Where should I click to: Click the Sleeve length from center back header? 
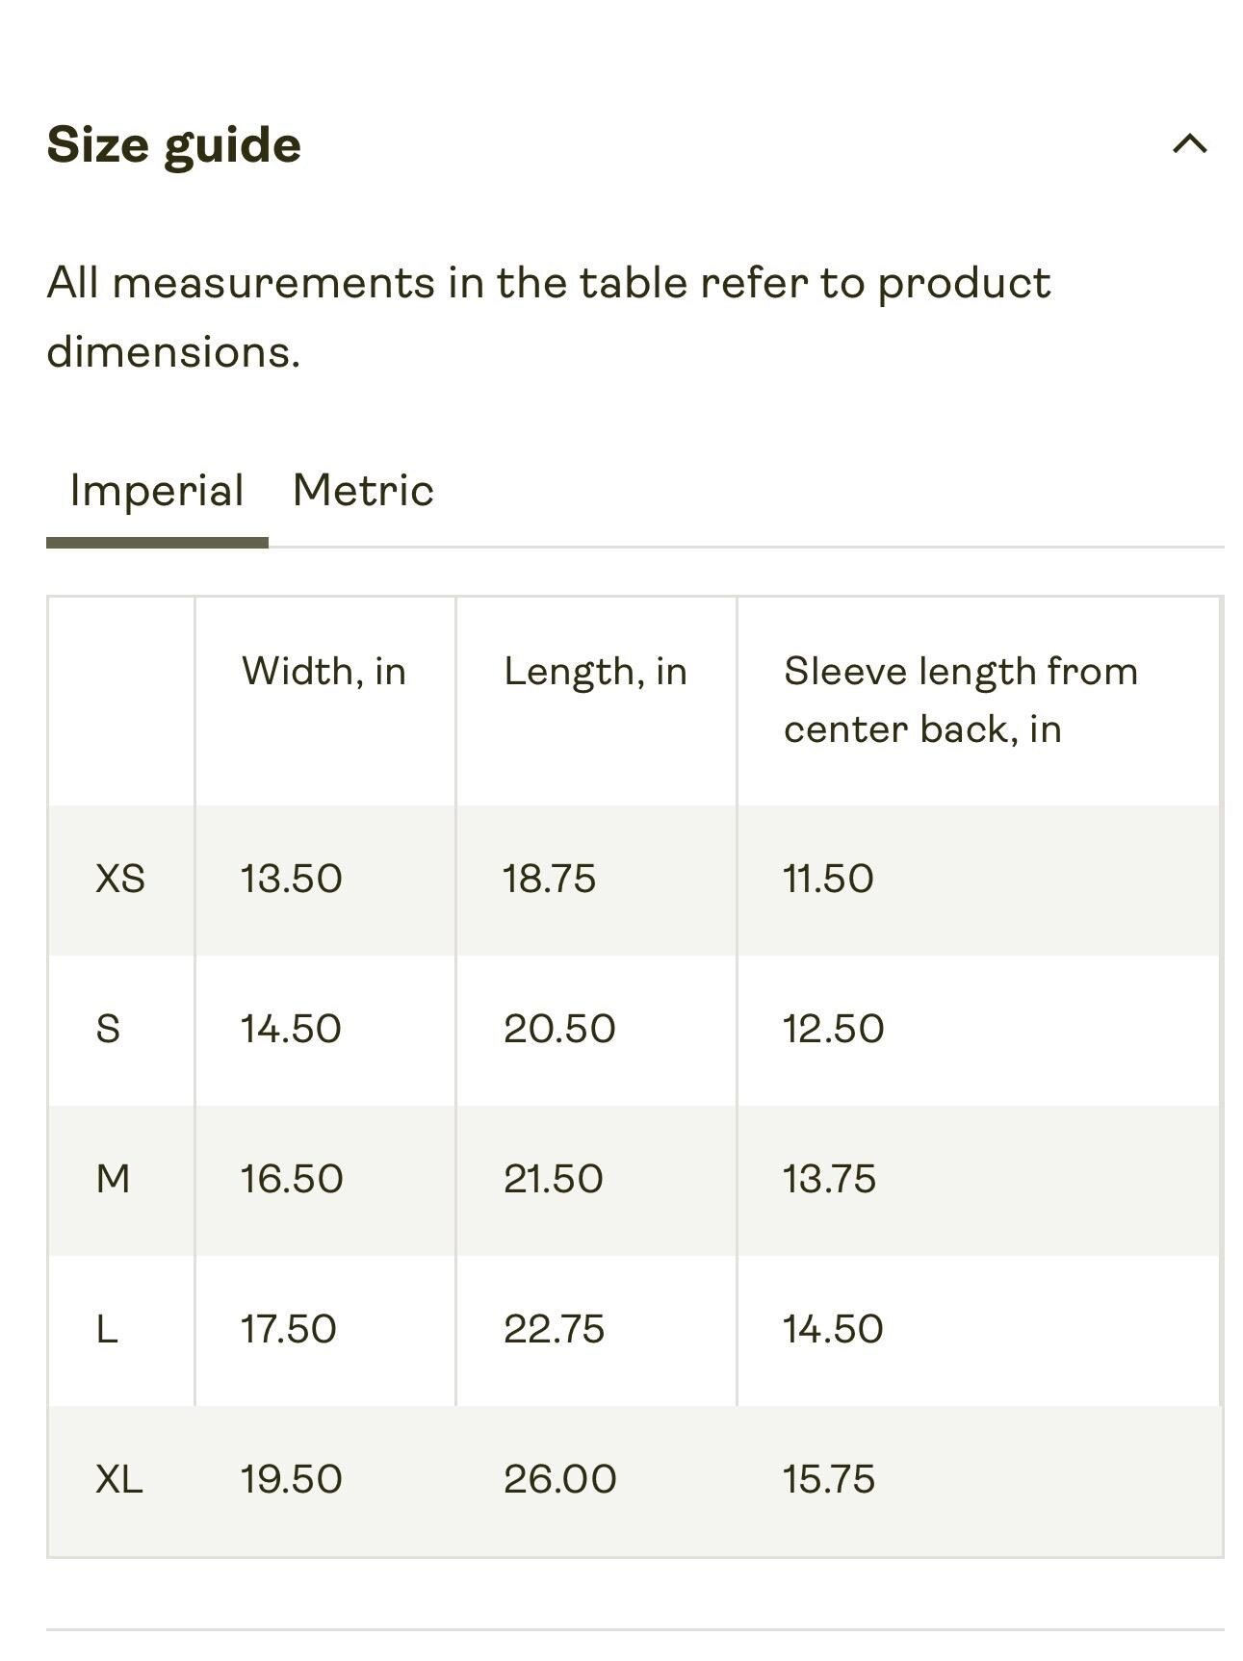[961, 700]
